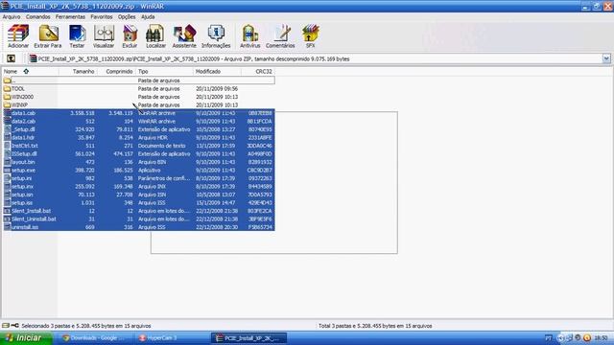Click the status bar key icon
614x345 pixels.
click(15, 326)
